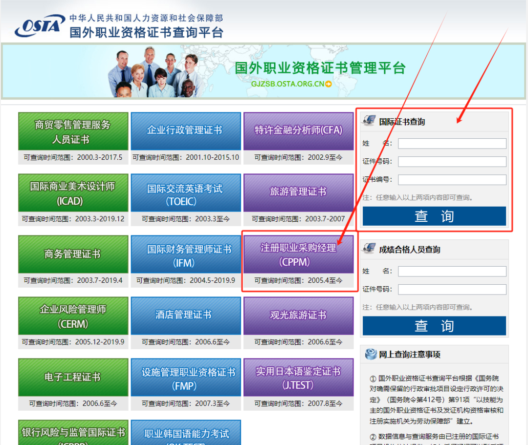Screen dimensions: 528x445
Task: Click text 可查询时间范围：2004.5-2019.9
Action: [186, 280]
